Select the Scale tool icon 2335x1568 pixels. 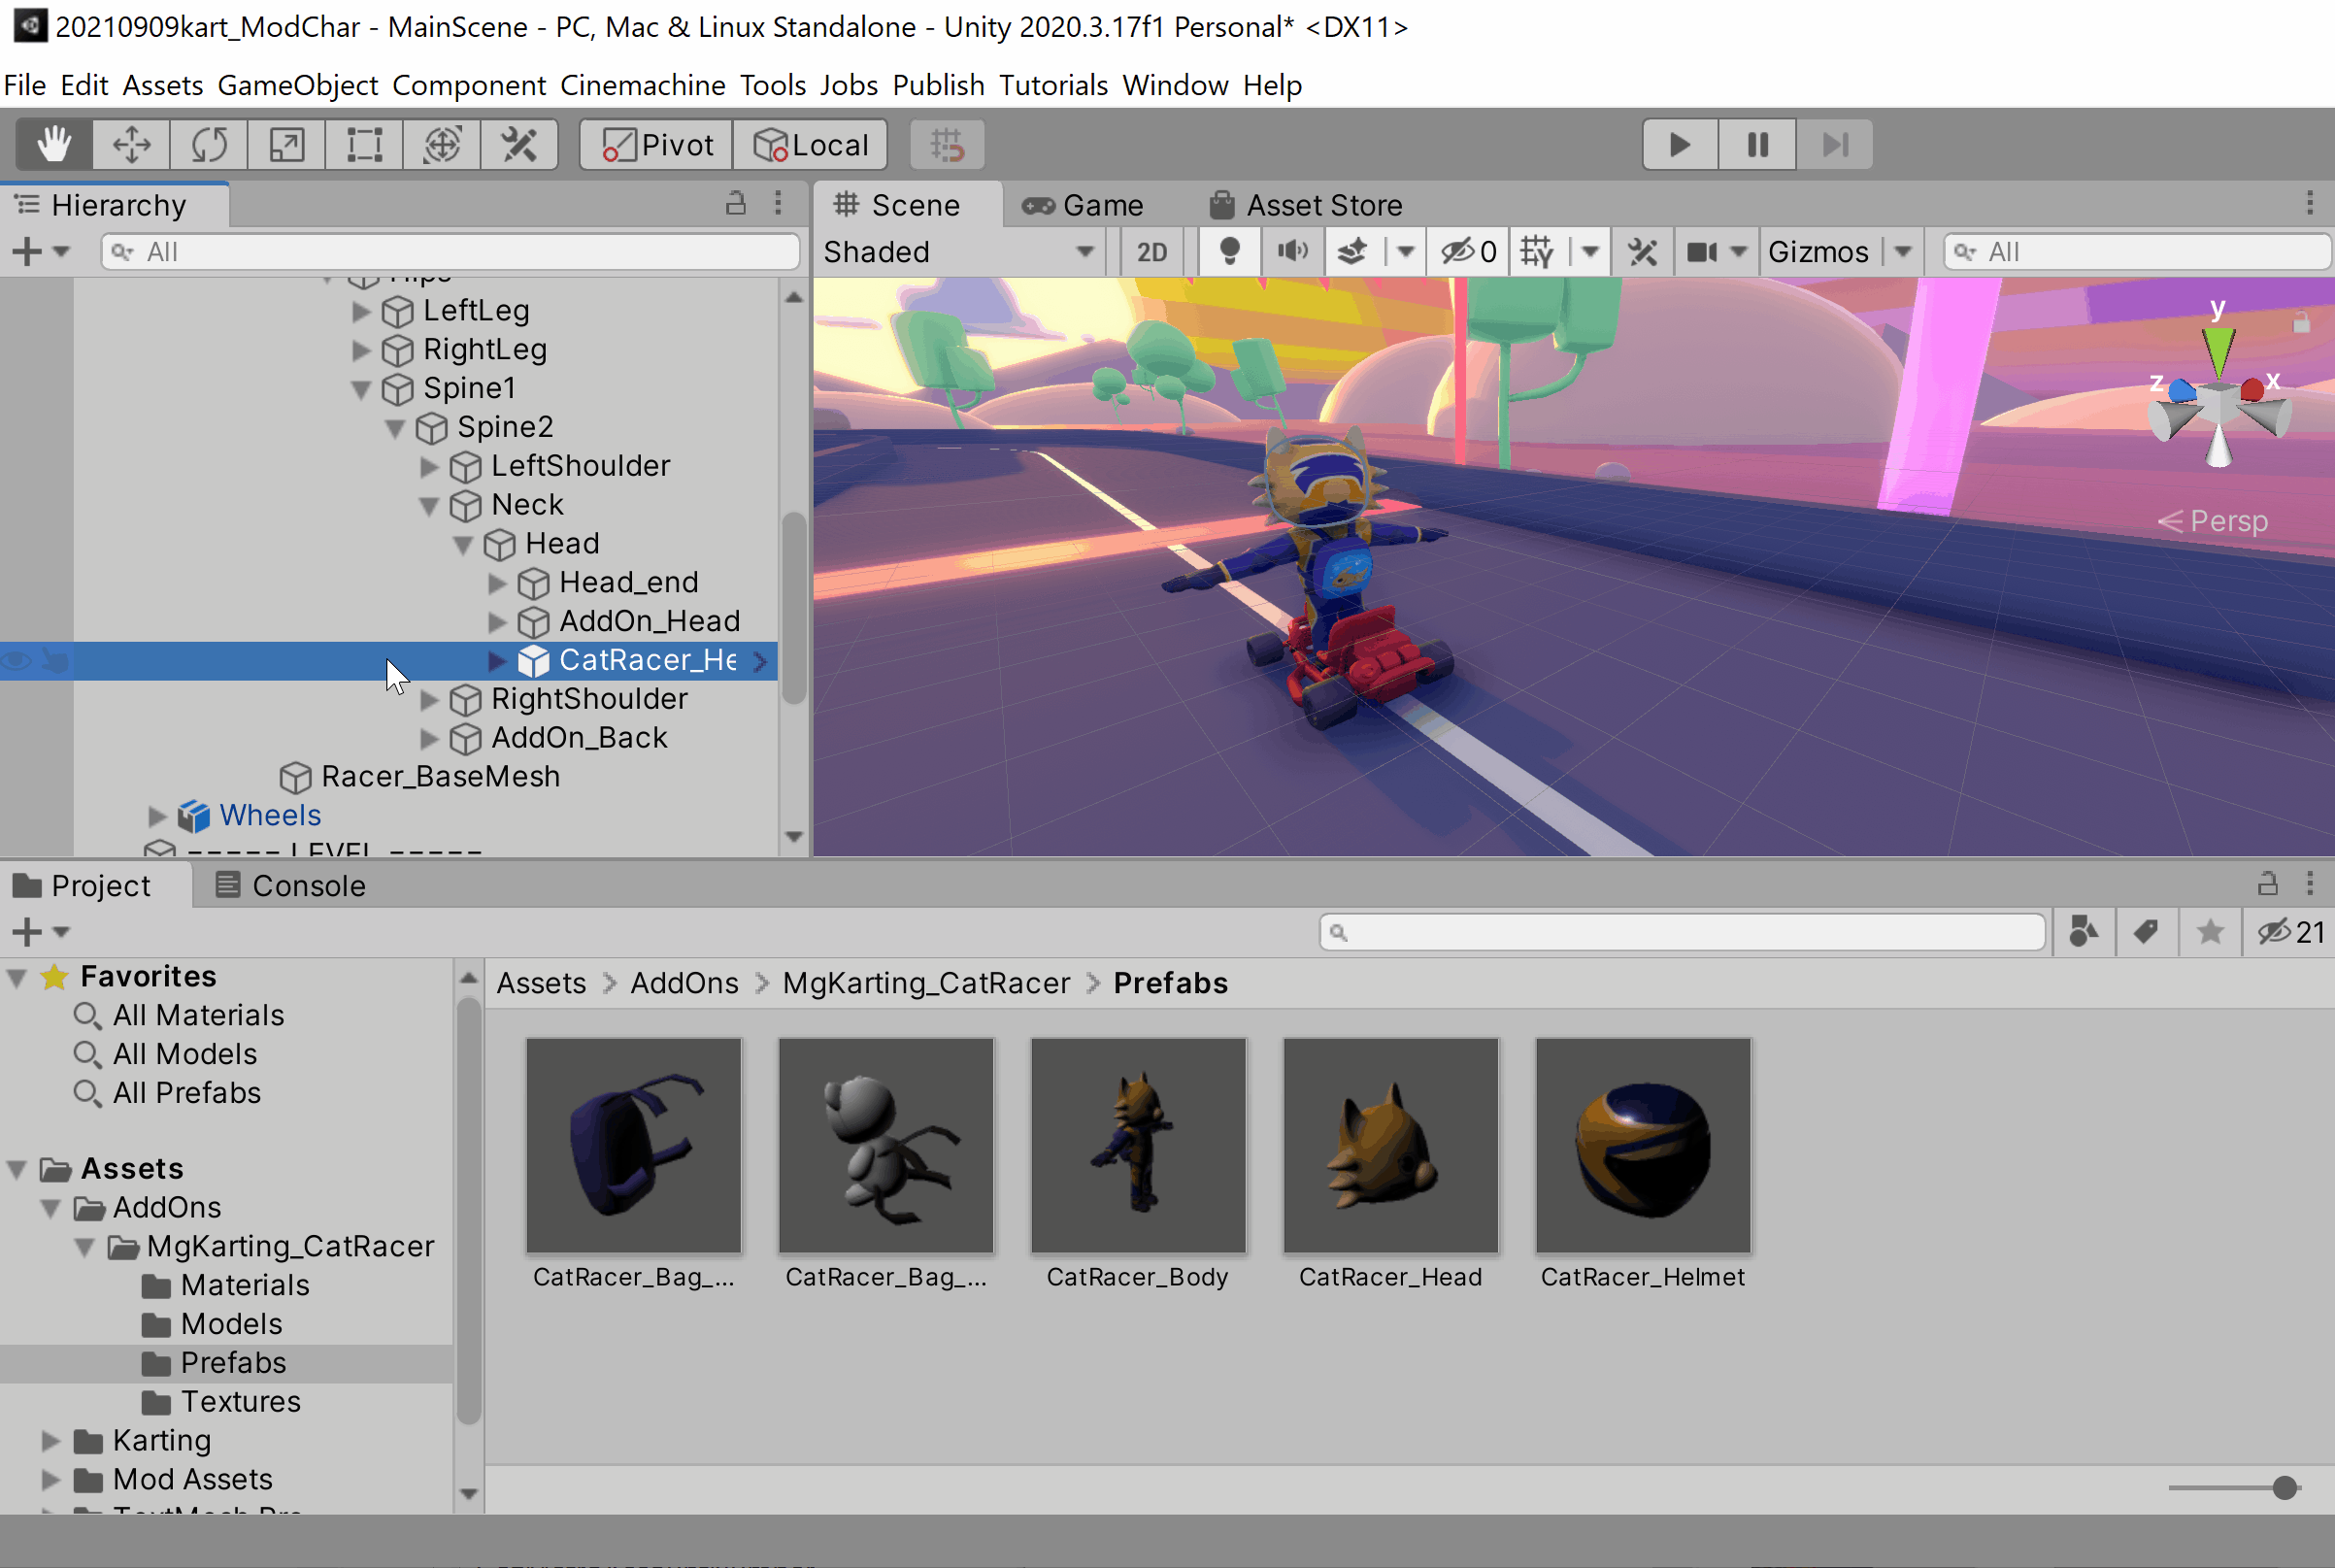coord(287,145)
